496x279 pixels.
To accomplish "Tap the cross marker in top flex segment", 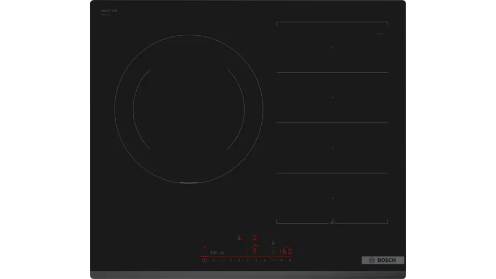I will pyautogui.click(x=332, y=47).
